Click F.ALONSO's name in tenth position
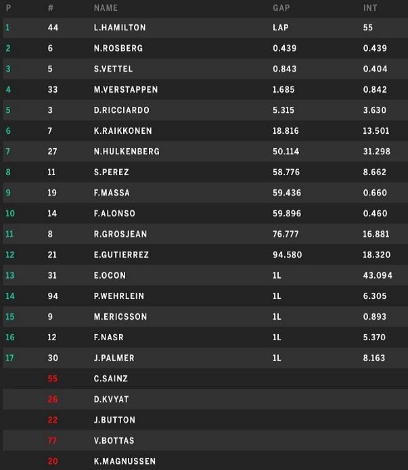This screenshot has height=470, width=408. 114,214
